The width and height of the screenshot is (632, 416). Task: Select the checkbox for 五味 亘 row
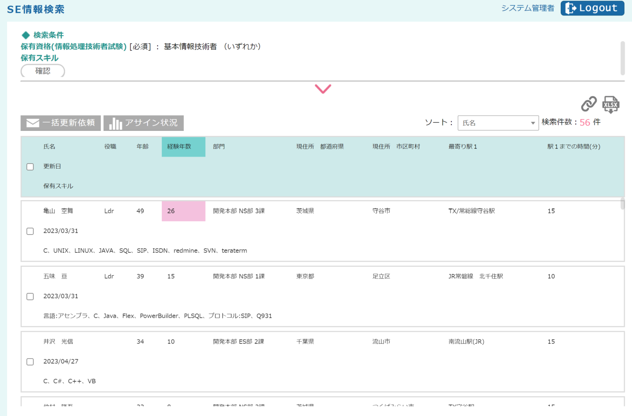30,297
